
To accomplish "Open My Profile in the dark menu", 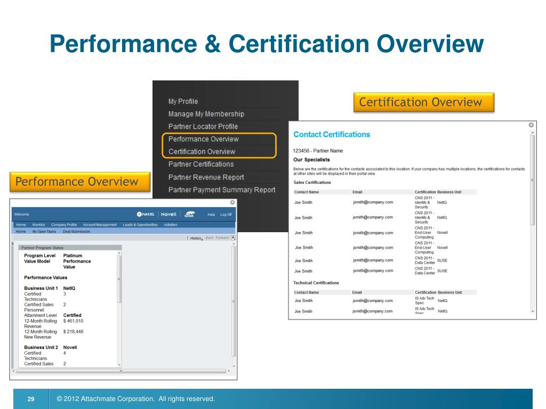I will pos(183,101).
